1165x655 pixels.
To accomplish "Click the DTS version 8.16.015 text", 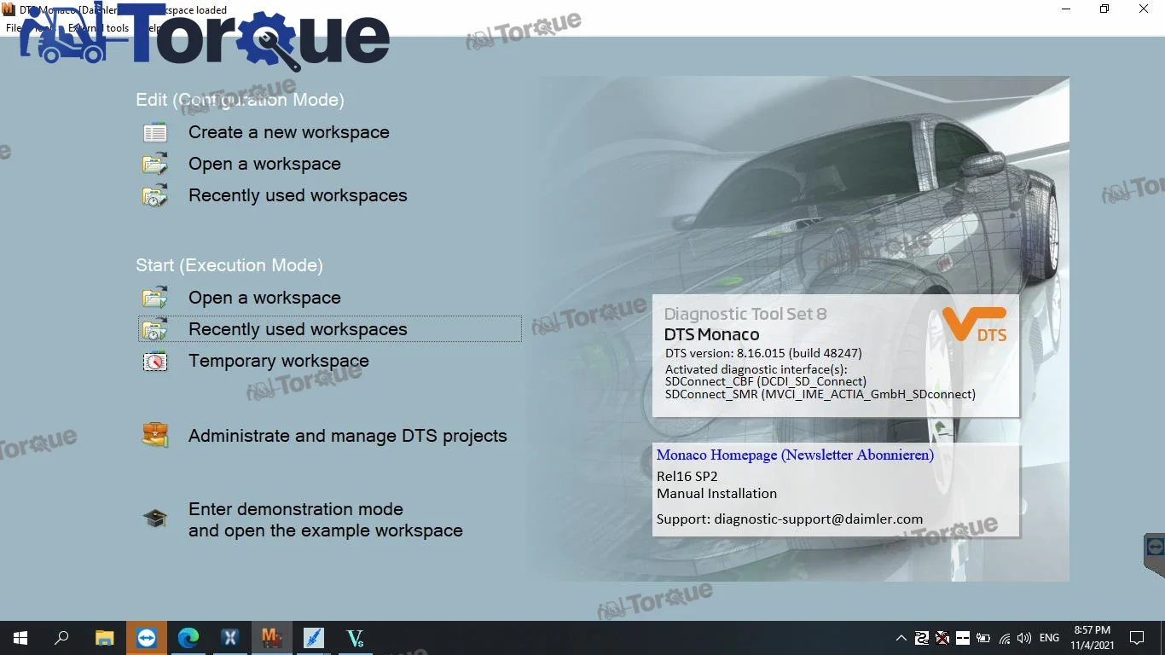I will 763,353.
